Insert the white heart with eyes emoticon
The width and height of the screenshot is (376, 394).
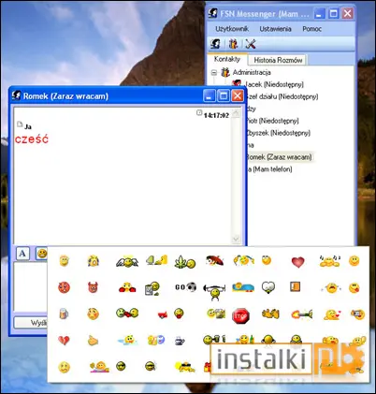point(268,287)
